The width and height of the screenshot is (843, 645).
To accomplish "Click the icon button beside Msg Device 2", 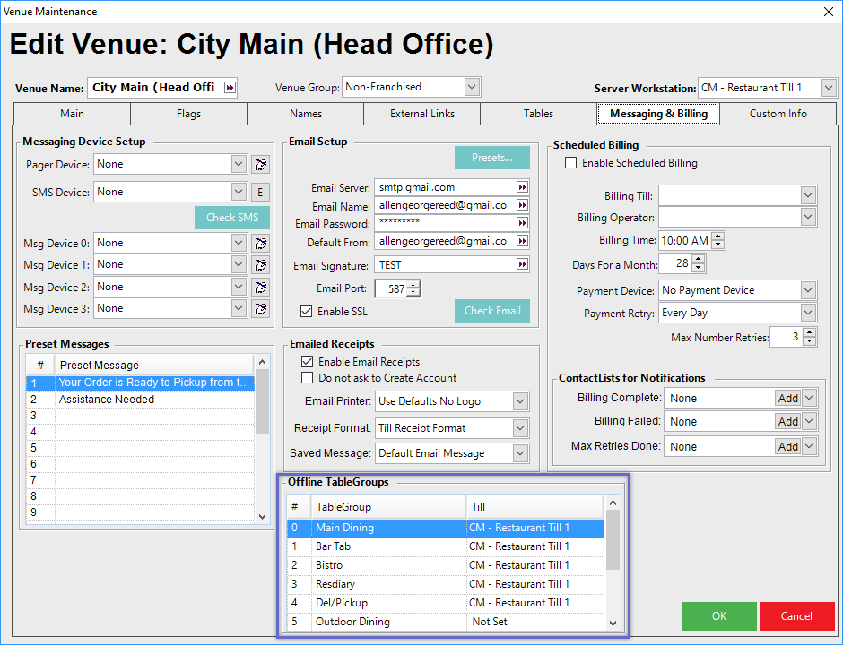I will (x=260, y=287).
